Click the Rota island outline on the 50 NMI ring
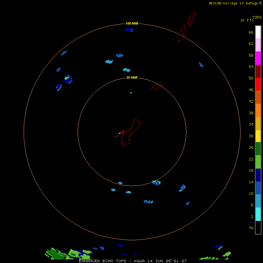The height and width of the screenshot is (263, 263). (x=157, y=86)
